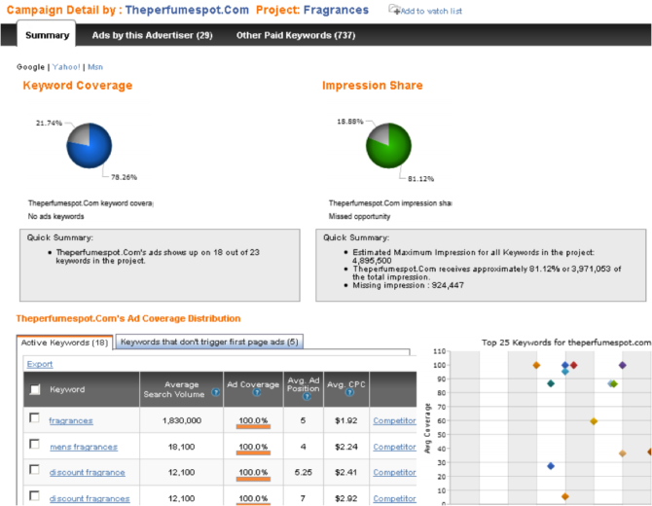Click the 81.12% pie chart label
Image resolution: width=652 pixels, height=506 pixels.
coord(420,179)
